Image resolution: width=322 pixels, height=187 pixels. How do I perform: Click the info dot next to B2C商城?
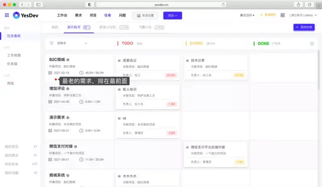point(68,60)
